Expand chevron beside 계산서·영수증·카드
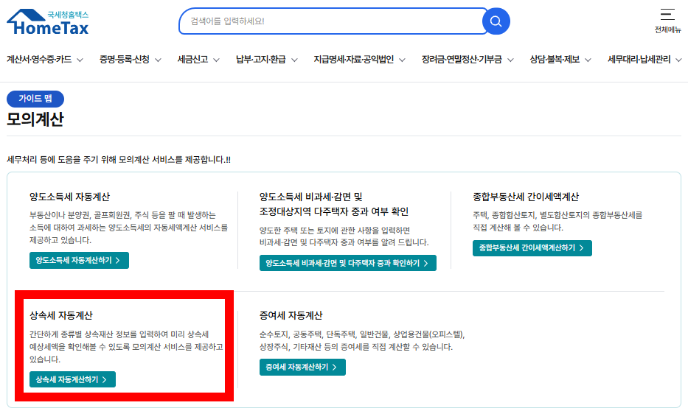Screen dimensions: 688x411 [80, 60]
